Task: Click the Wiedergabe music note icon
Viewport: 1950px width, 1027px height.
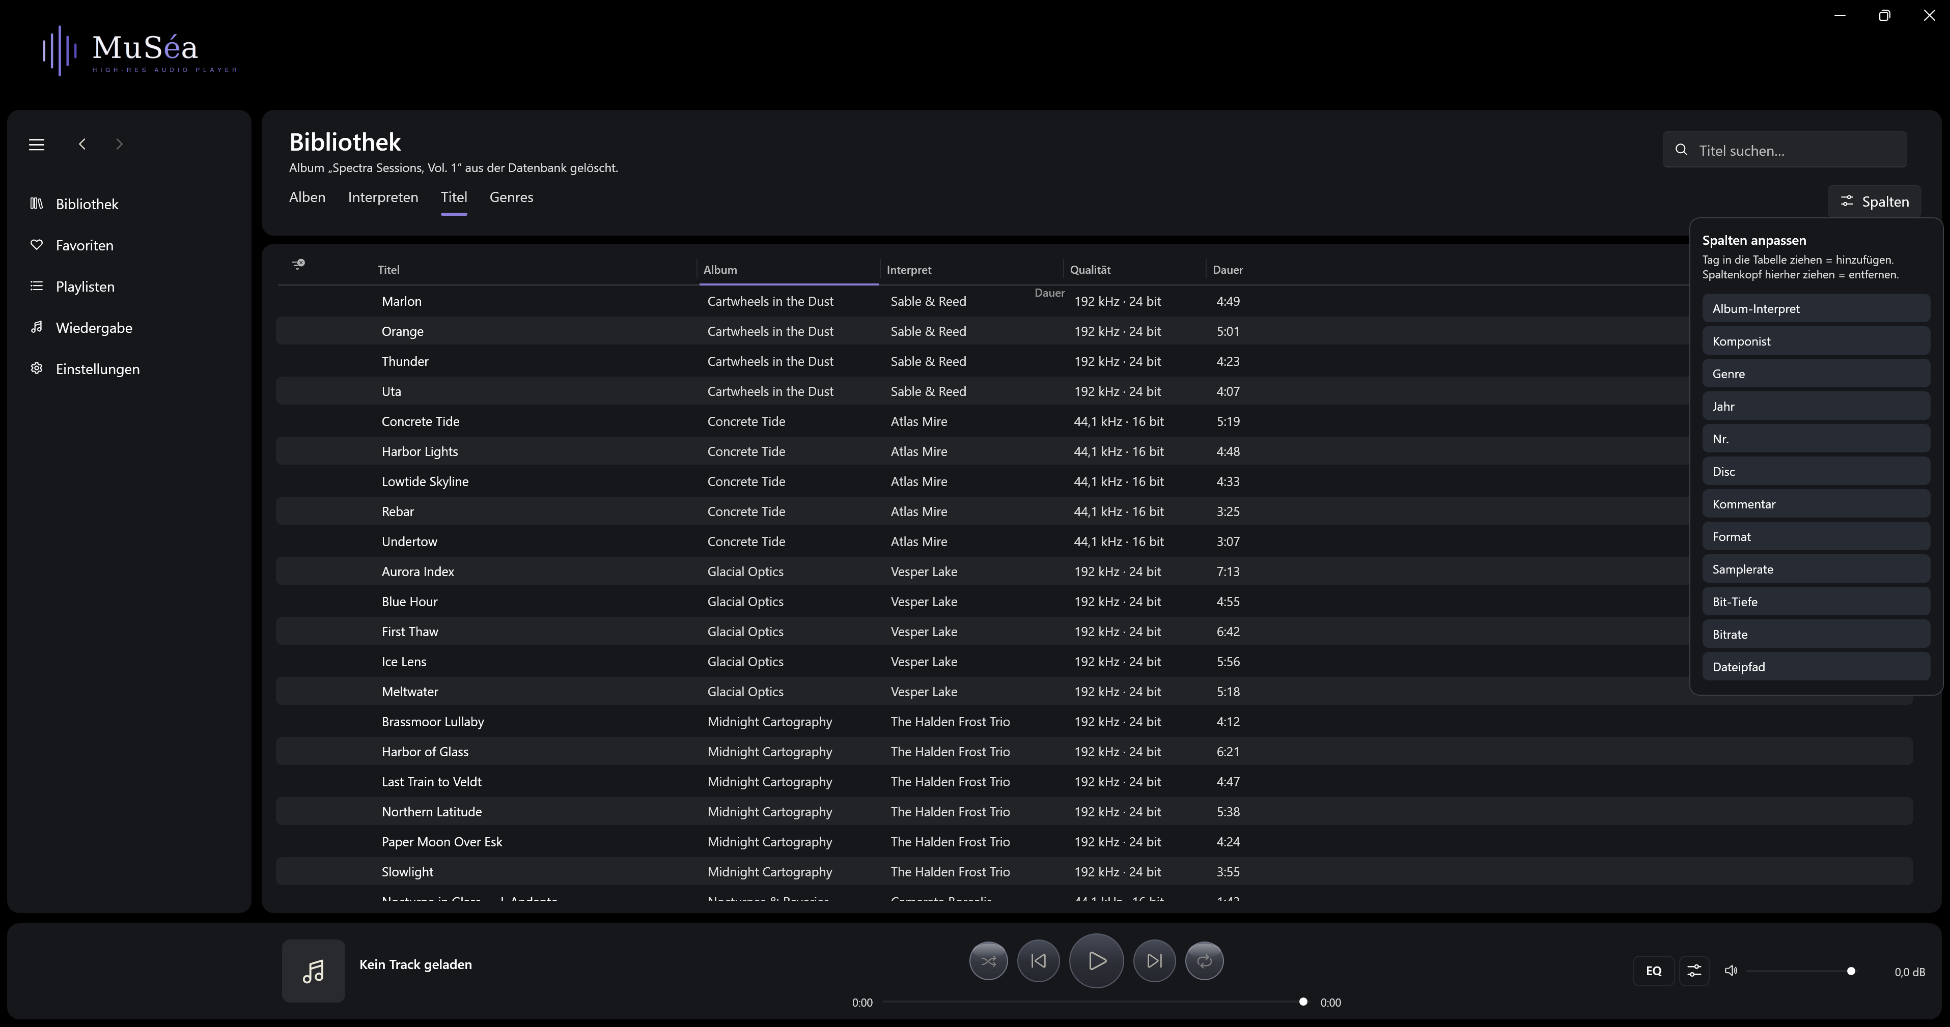Action: [x=36, y=327]
